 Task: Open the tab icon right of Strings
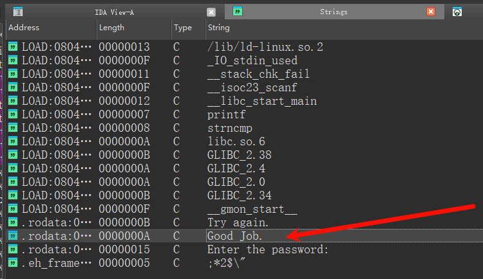tap(457, 12)
